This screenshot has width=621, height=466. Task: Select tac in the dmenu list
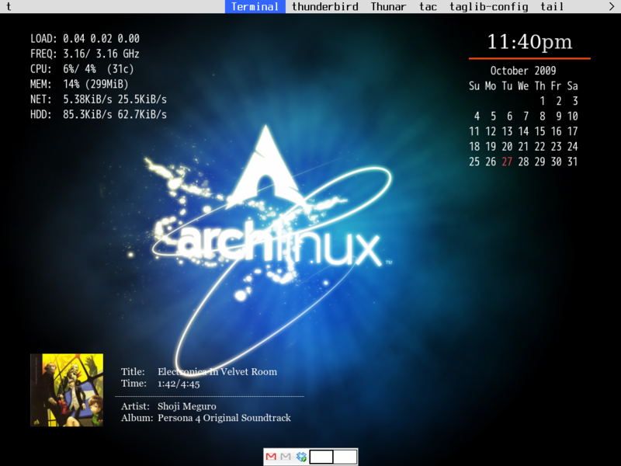pos(428,7)
